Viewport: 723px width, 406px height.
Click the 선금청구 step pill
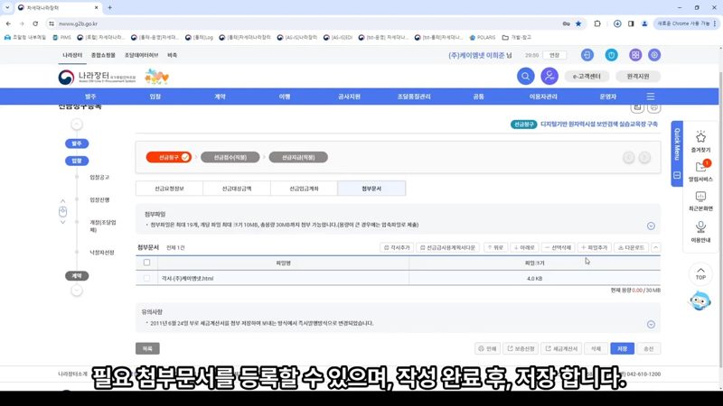click(x=168, y=157)
